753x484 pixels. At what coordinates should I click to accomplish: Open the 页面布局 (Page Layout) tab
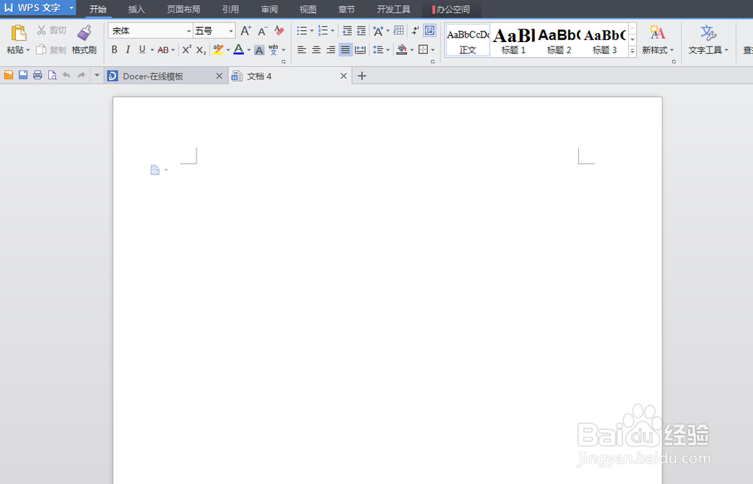pos(184,9)
